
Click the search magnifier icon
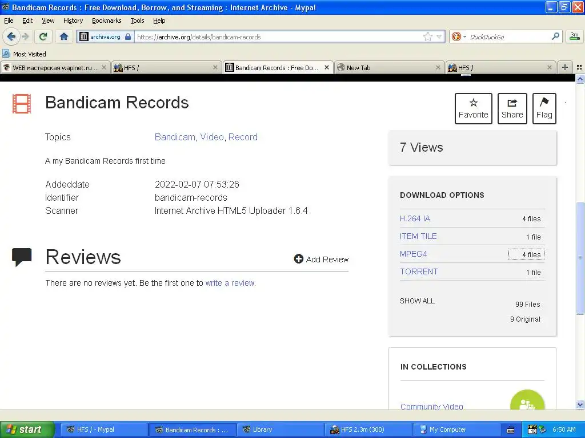tap(555, 36)
